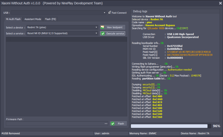Click the Disabling MiCloud data[0] log line

click(149, 90)
